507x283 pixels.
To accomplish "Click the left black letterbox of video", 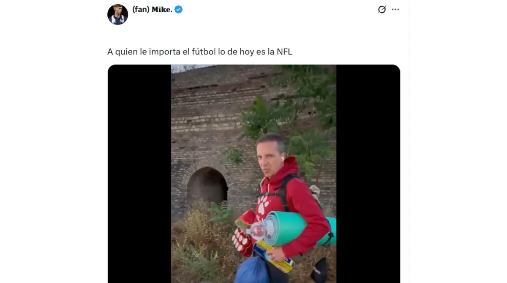I will (139, 174).
